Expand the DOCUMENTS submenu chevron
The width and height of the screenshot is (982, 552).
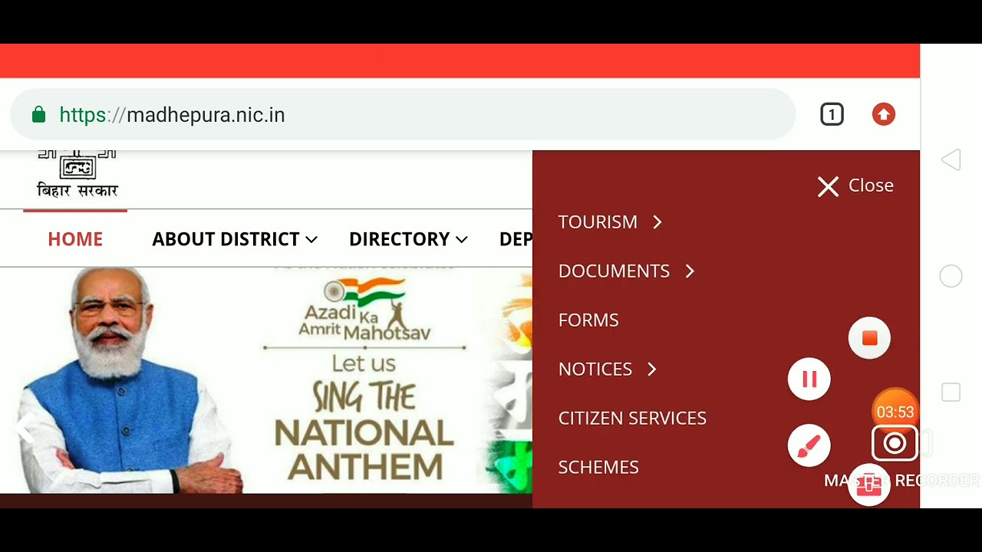[x=690, y=271]
